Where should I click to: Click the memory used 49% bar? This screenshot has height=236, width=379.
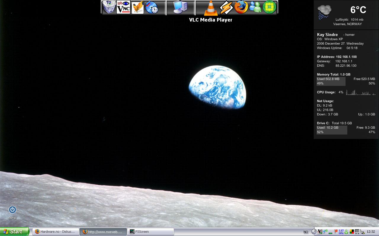coord(331,81)
